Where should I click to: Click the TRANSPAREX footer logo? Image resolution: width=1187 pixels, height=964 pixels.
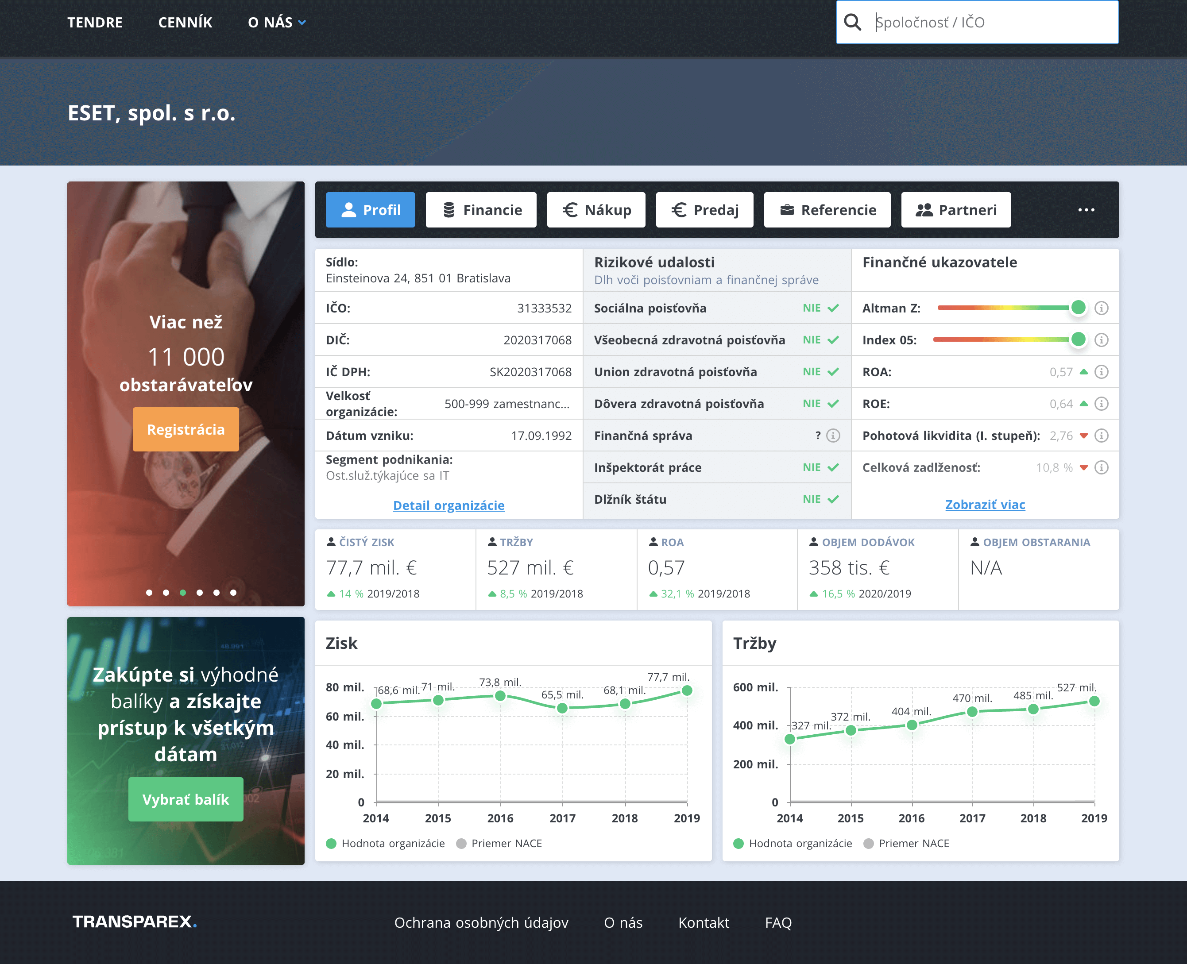click(135, 922)
